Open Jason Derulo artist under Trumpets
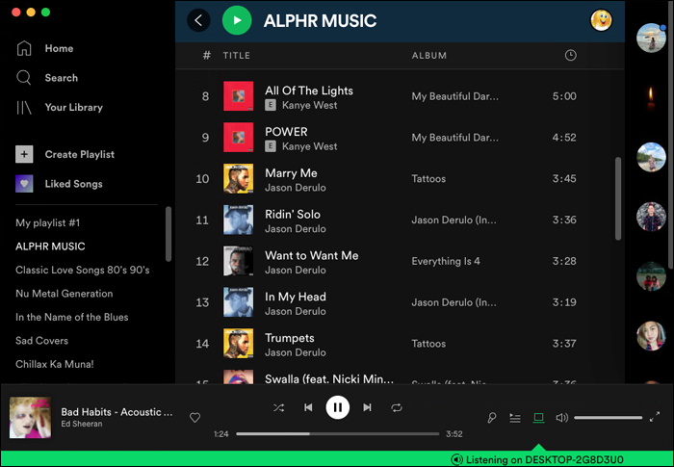674x467 pixels. click(x=296, y=352)
